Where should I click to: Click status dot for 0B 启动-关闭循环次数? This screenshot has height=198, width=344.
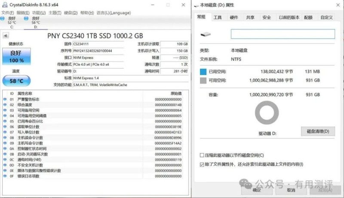coord(5,154)
